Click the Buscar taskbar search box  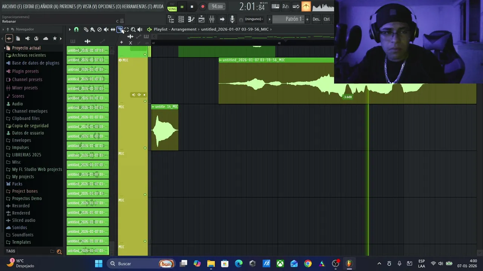click(142, 263)
